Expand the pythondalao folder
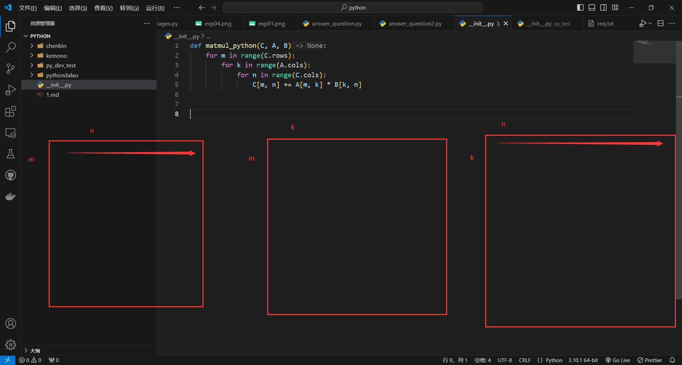The height and width of the screenshot is (365, 682). [62, 75]
